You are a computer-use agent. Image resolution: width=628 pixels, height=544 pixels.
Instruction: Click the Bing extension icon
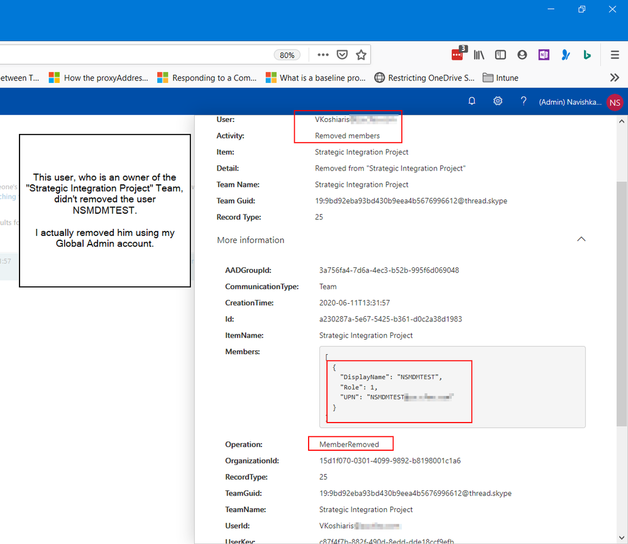pos(587,55)
